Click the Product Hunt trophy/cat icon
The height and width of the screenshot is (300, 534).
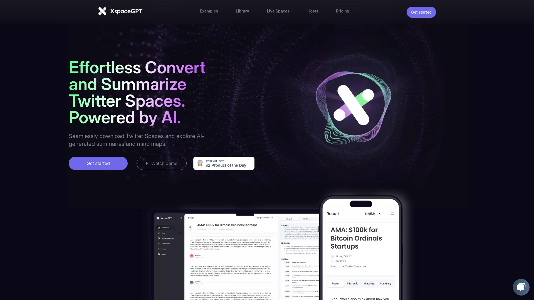point(201,163)
